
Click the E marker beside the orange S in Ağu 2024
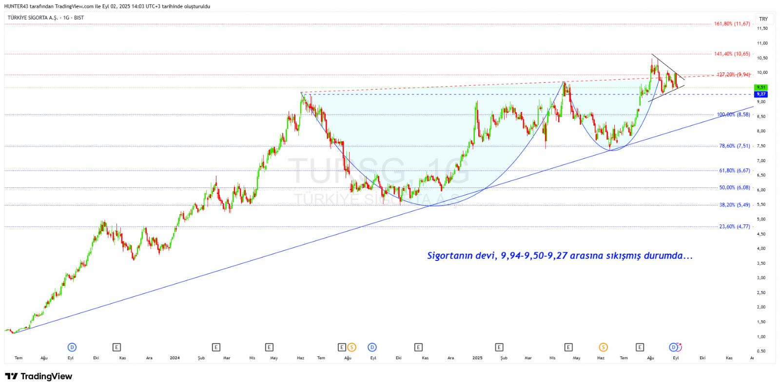click(342, 347)
